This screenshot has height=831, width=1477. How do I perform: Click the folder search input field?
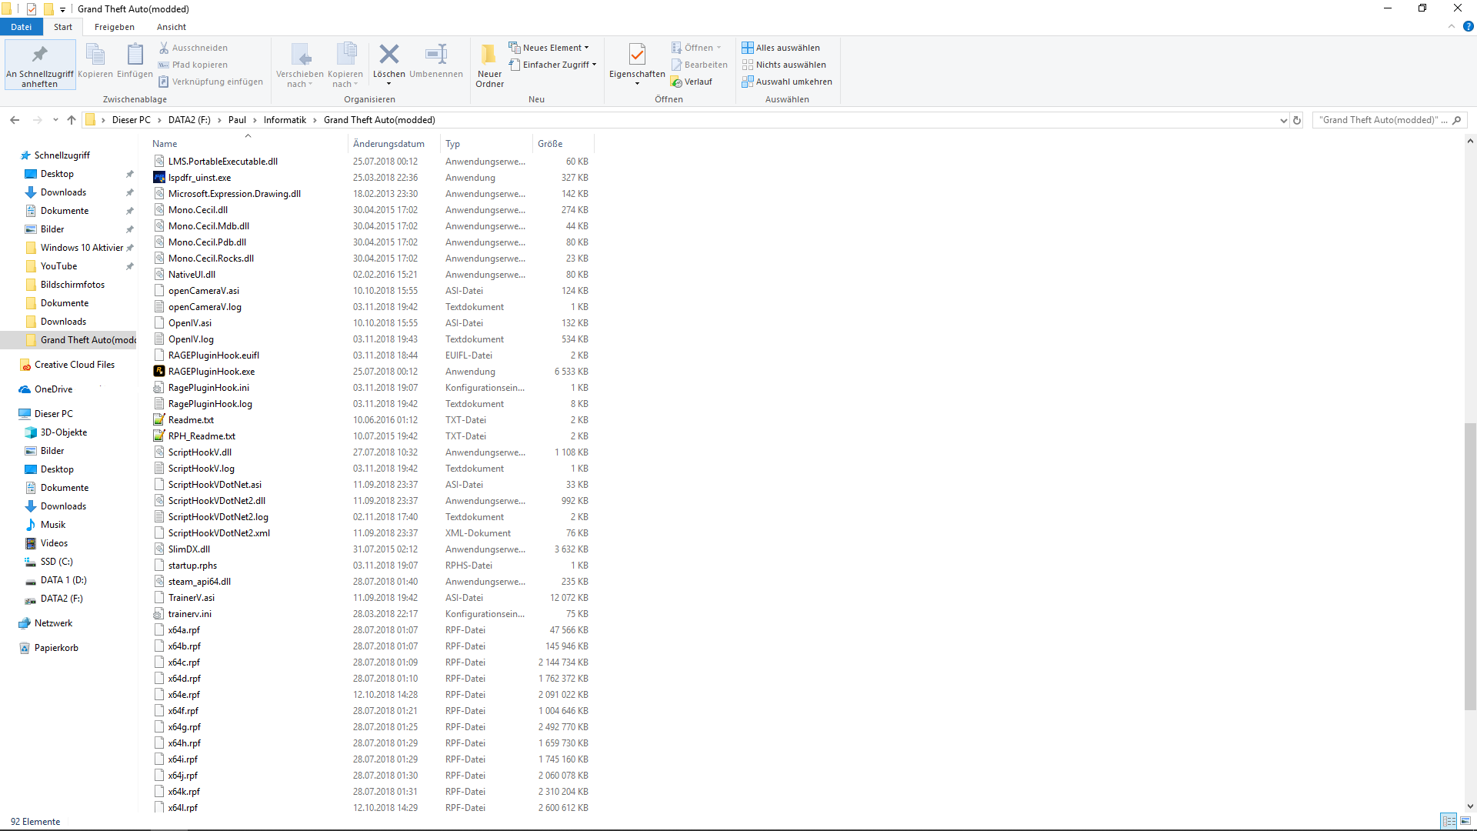(x=1381, y=120)
